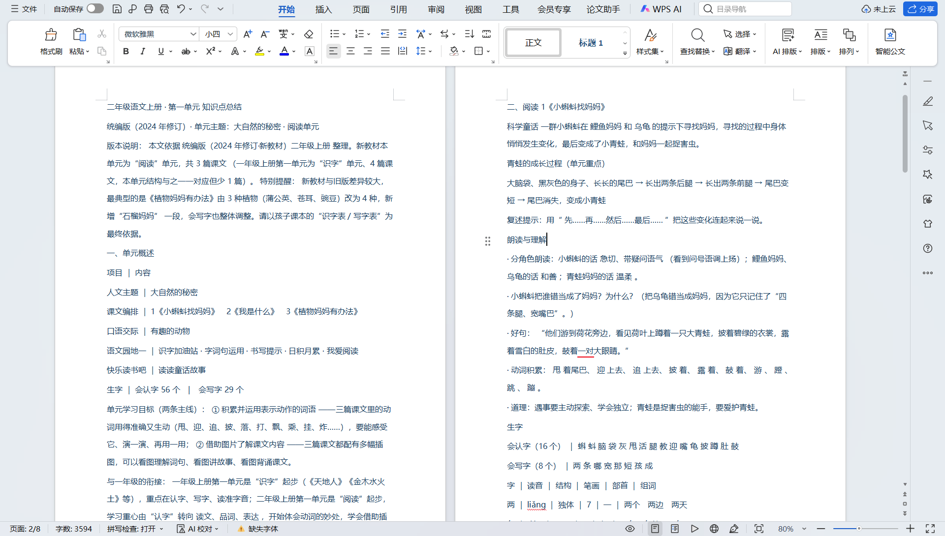The width and height of the screenshot is (945, 536).
Task: Toggle the AutoSave (自动保存) switch
Action: [95, 9]
